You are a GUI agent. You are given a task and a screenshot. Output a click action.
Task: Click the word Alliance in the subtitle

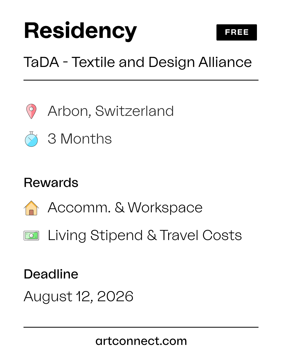[225, 62]
